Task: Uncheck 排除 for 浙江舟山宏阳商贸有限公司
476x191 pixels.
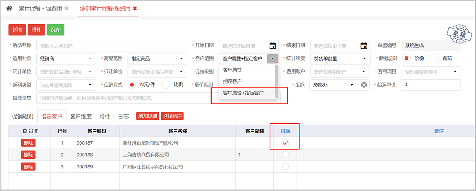Action: point(285,143)
